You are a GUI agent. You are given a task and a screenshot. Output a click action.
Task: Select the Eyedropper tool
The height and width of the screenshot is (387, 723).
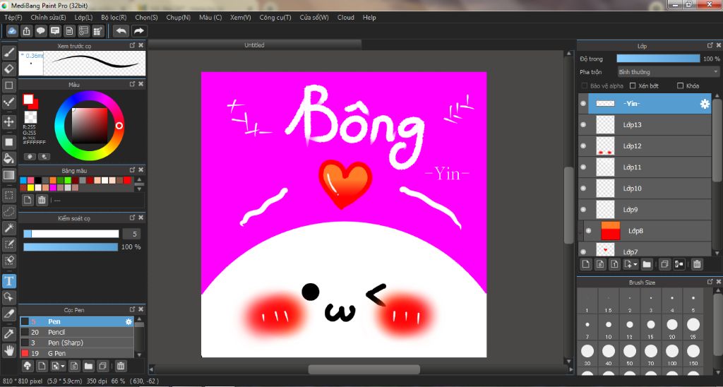coord(9,333)
